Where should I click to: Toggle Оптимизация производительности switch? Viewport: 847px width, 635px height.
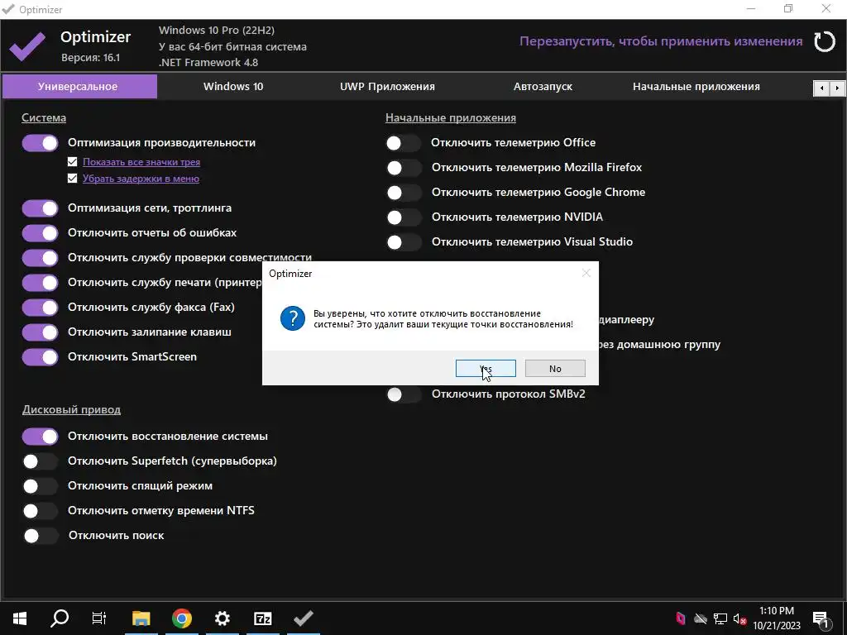click(40, 143)
